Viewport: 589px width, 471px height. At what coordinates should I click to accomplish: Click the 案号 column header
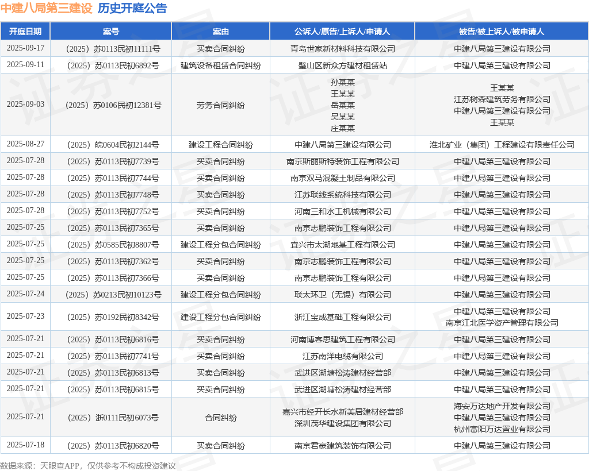(x=111, y=32)
